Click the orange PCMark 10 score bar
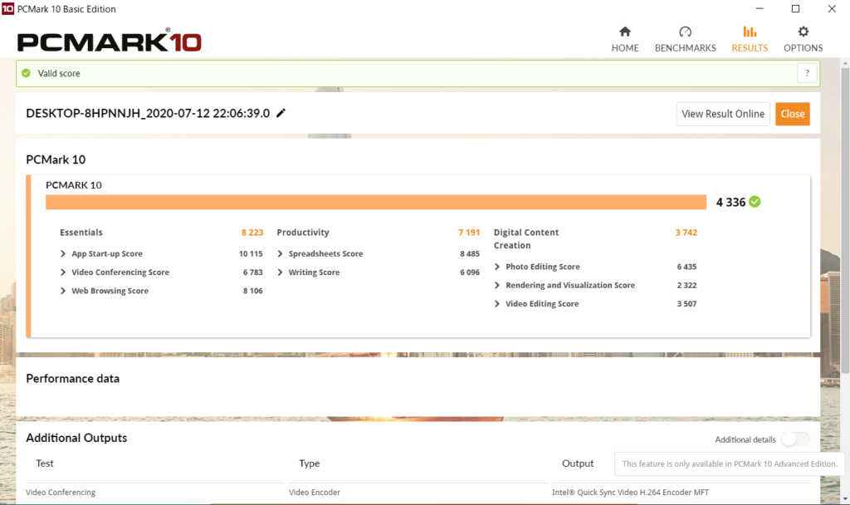 [376, 202]
